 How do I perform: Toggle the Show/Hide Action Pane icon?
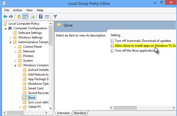click(x=47, y=17)
